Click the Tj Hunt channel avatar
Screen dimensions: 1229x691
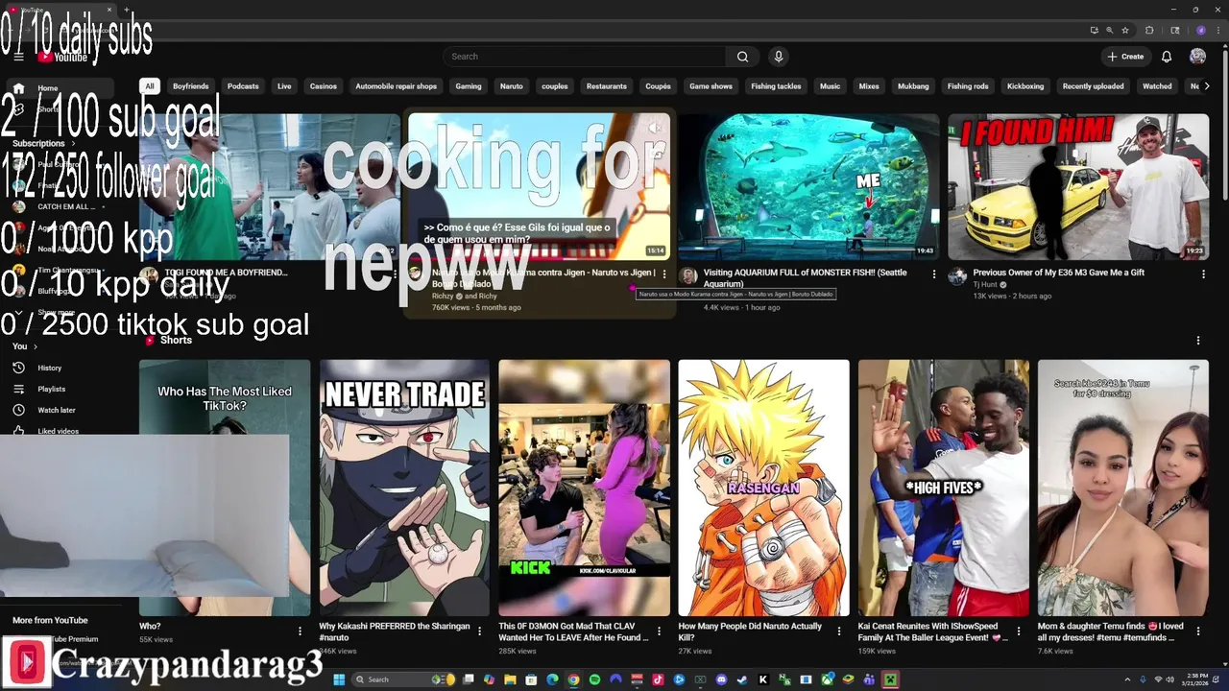coord(957,276)
